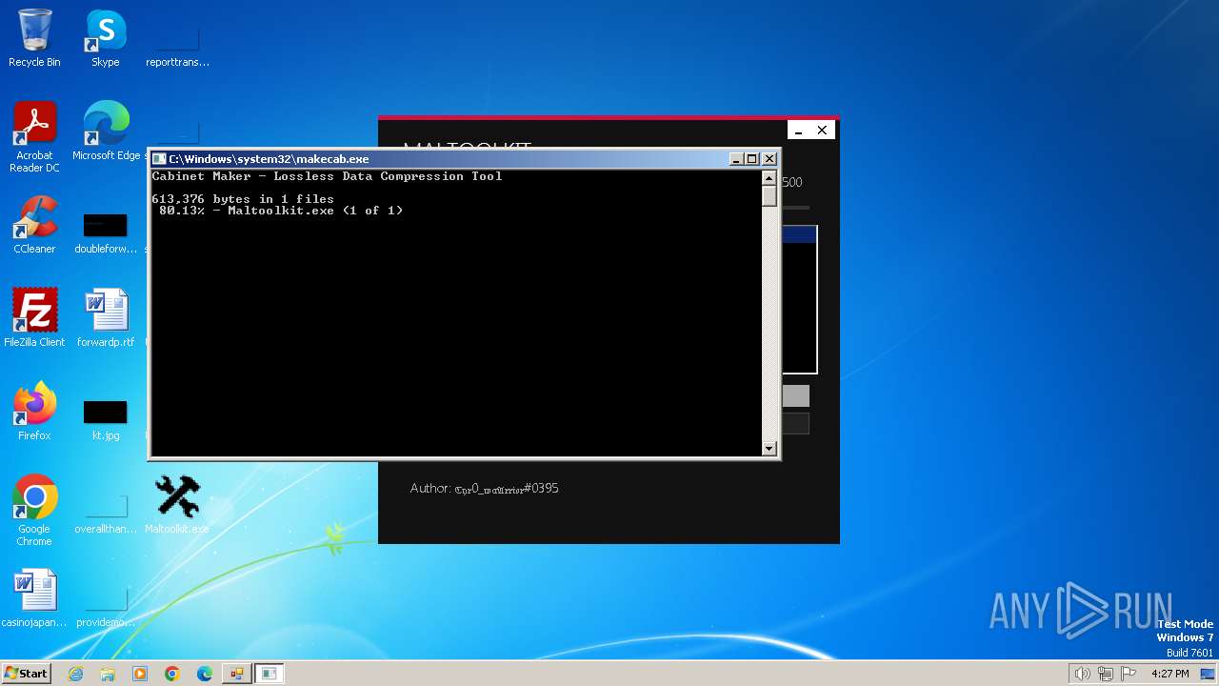Minimize the Maltoolkit window

[799, 131]
